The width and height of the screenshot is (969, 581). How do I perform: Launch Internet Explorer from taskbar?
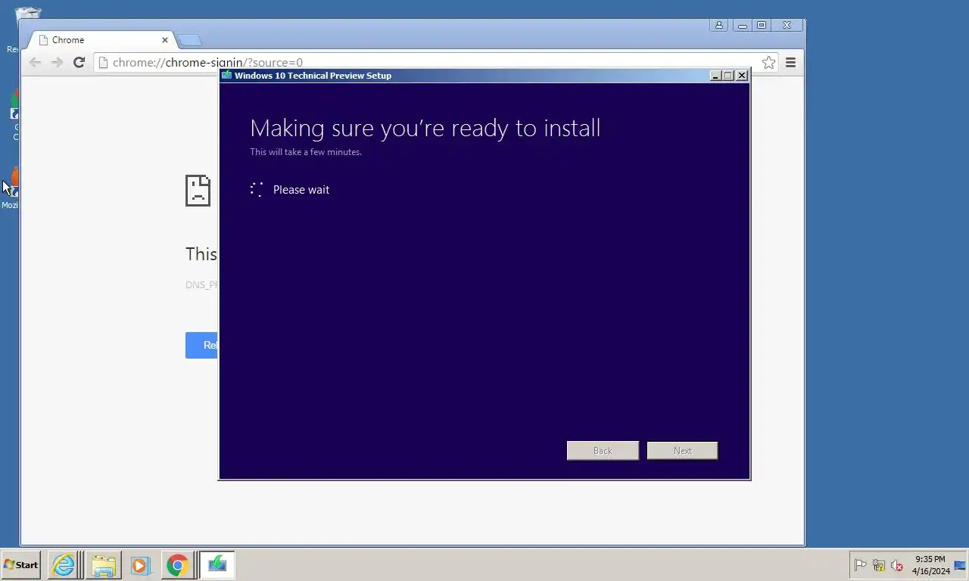(x=64, y=565)
